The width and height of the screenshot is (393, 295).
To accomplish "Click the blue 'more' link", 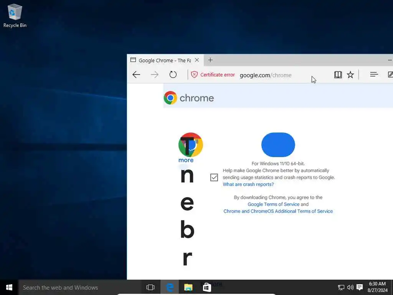I will point(186,160).
